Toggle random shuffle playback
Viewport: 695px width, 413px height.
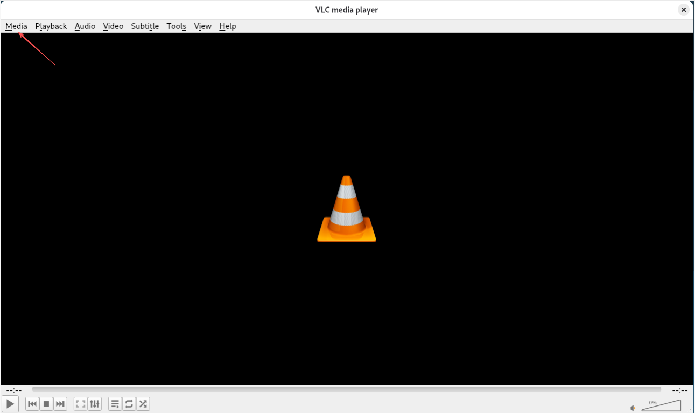[143, 404]
